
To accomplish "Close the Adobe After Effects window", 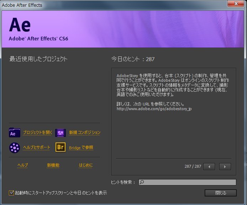I will (x=236, y=4).
